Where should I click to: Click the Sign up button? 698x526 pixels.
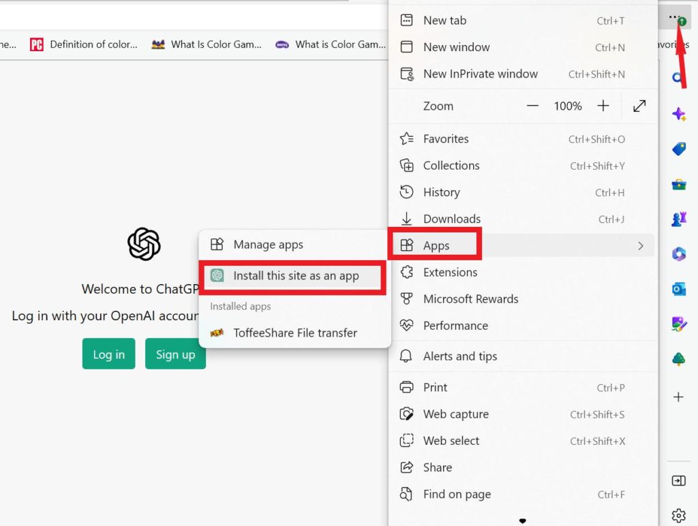pos(175,354)
